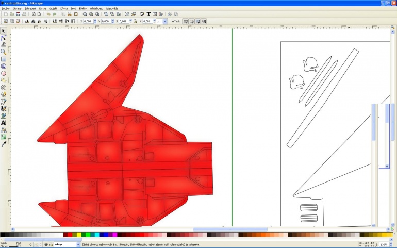Open the Efekty menu

tap(83, 8)
